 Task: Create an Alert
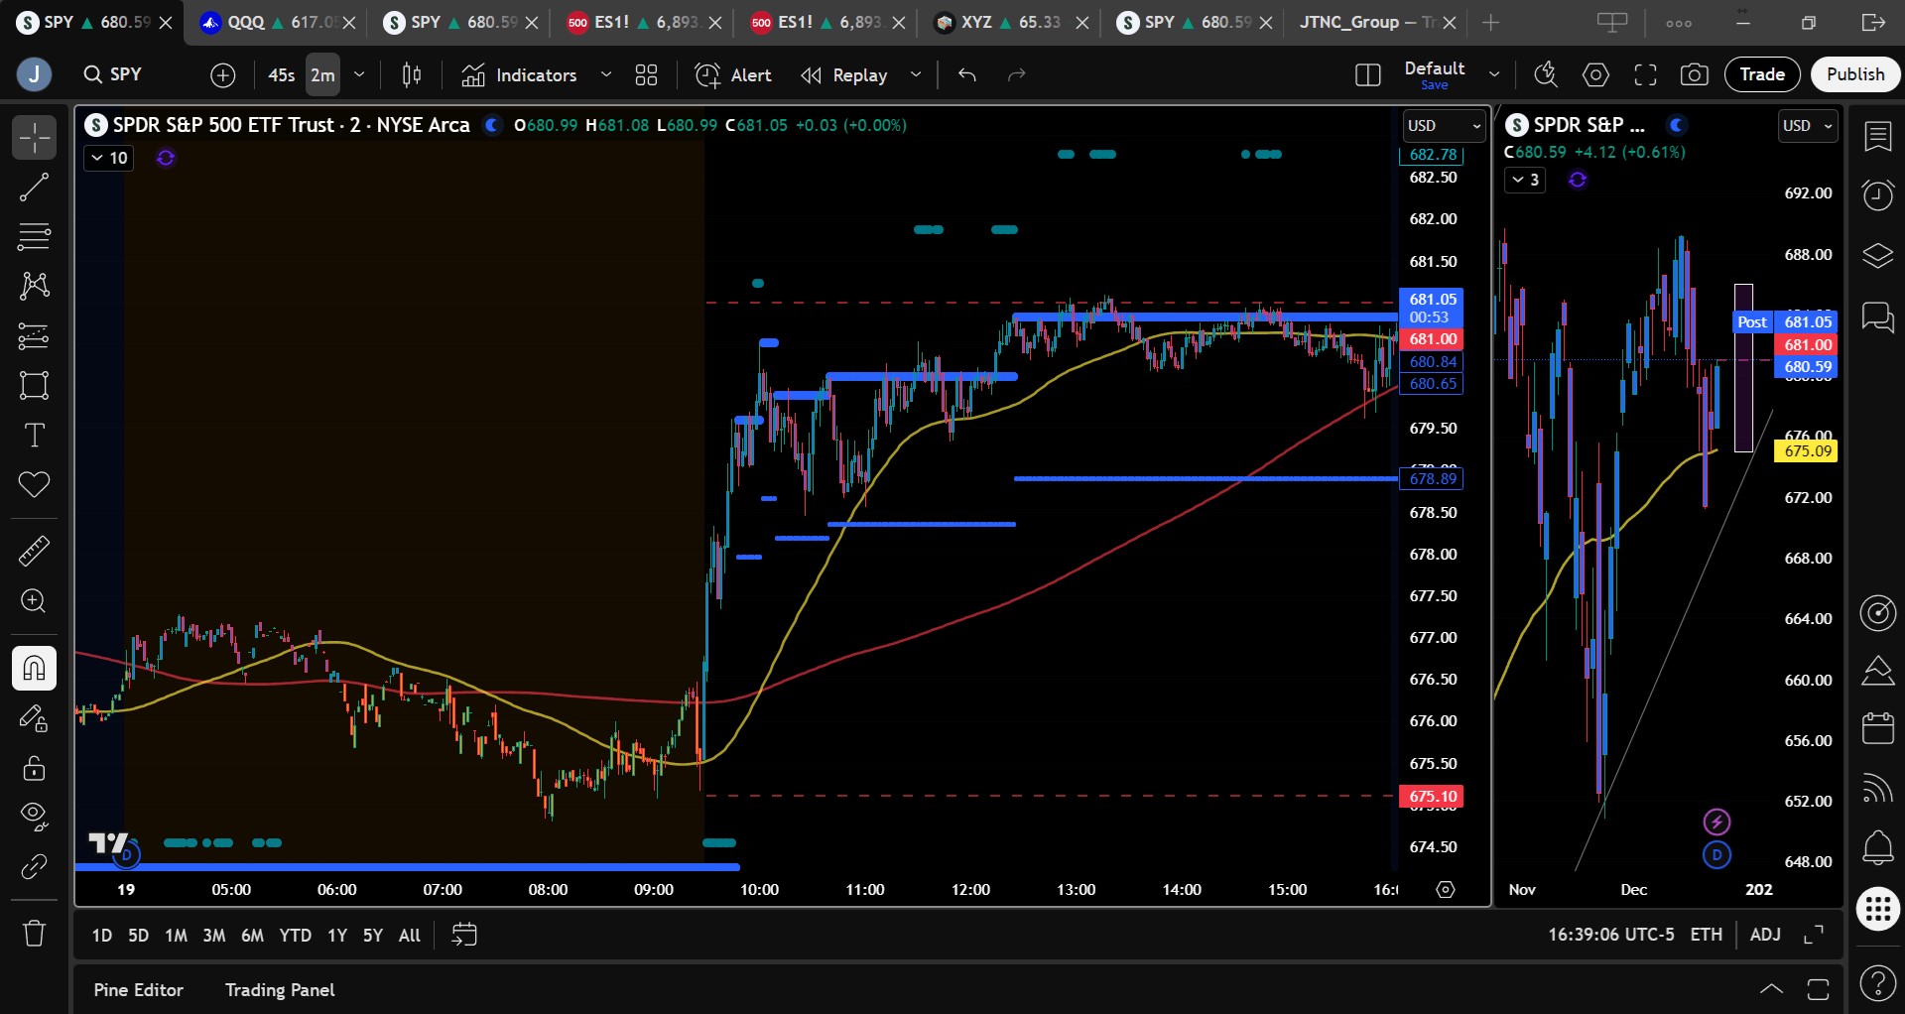coord(733,74)
